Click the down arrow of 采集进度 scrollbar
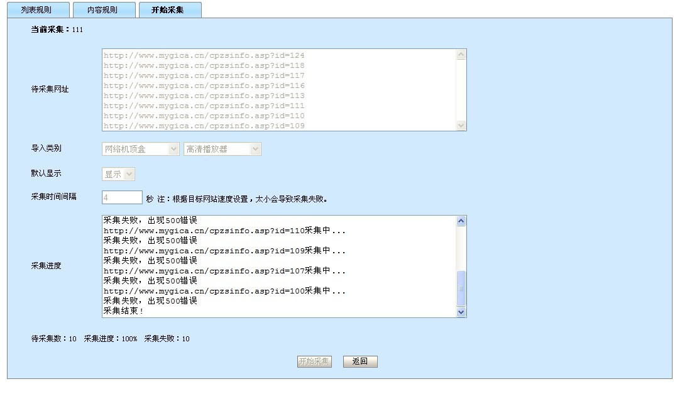 (461, 312)
